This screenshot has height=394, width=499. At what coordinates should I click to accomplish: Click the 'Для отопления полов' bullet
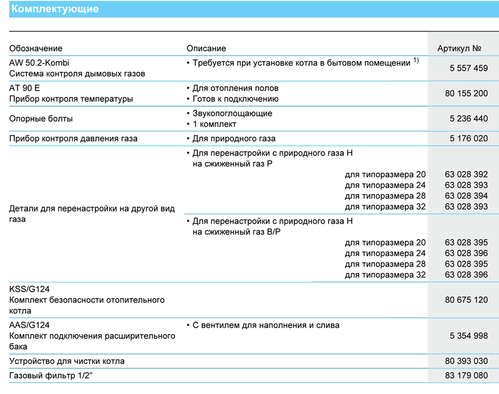[x=236, y=88]
